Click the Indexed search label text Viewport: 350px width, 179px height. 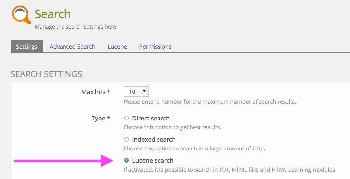(154, 139)
